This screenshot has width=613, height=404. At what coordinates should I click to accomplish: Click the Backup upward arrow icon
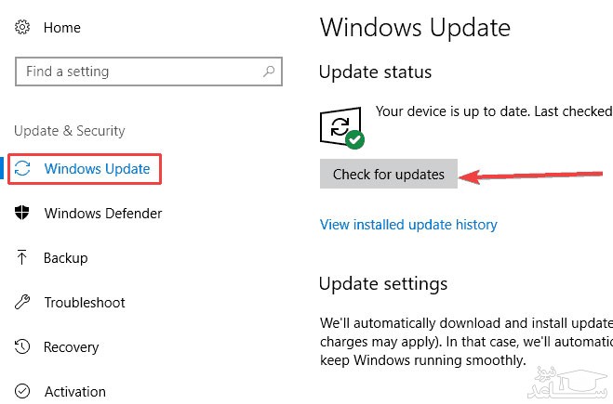tap(22, 258)
